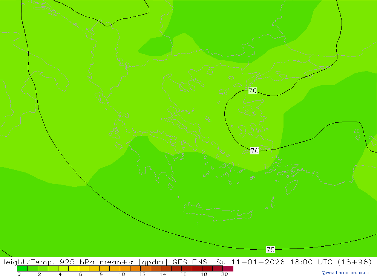
Task: Select the '[gpdm]' unit label
Action: [153, 262]
